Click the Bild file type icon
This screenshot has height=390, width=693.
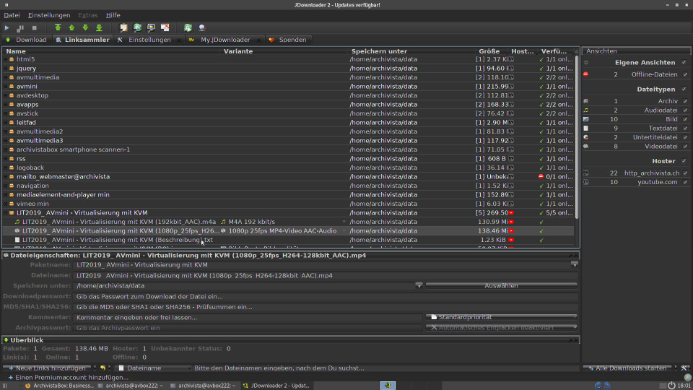click(x=585, y=119)
